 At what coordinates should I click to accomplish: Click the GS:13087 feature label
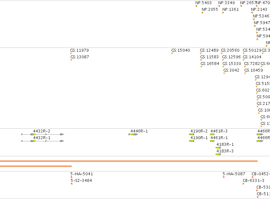click(80, 57)
